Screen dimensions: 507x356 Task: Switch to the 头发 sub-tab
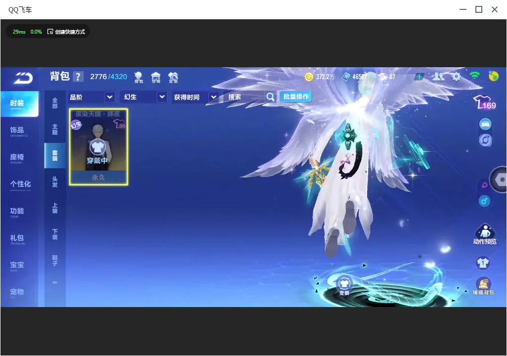pos(55,182)
